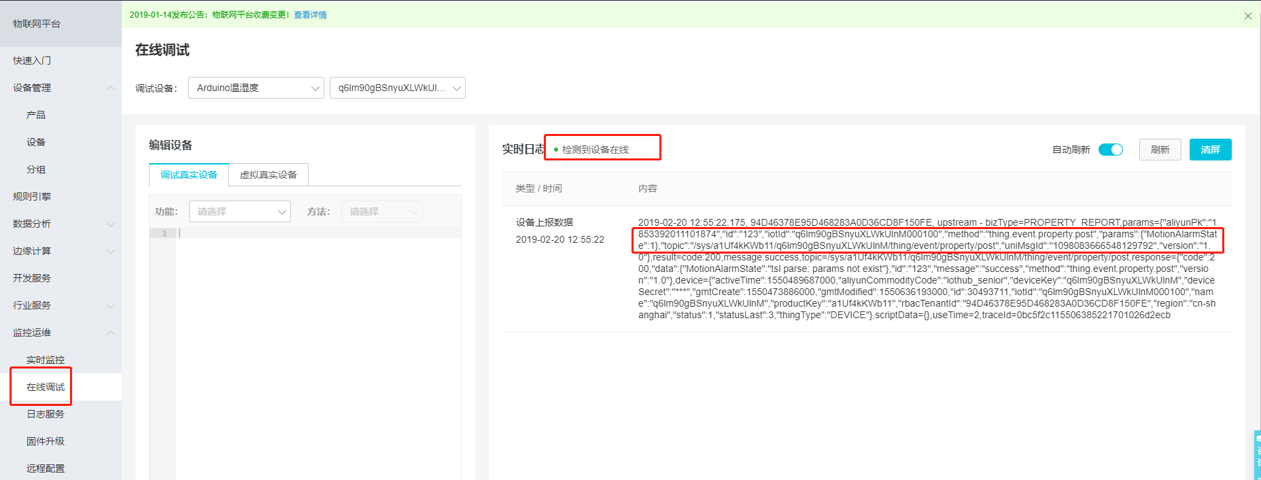Click the 内容 column header
This screenshot has height=480, width=1261.
pos(648,188)
